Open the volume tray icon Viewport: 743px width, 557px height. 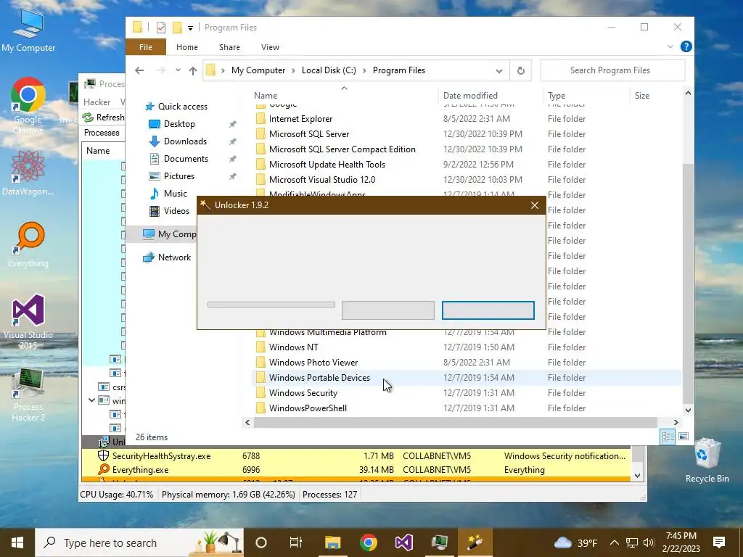[x=649, y=542]
